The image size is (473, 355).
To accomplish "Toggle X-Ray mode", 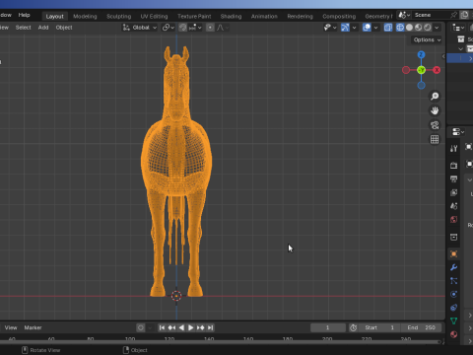I will click(x=388, y=28).
